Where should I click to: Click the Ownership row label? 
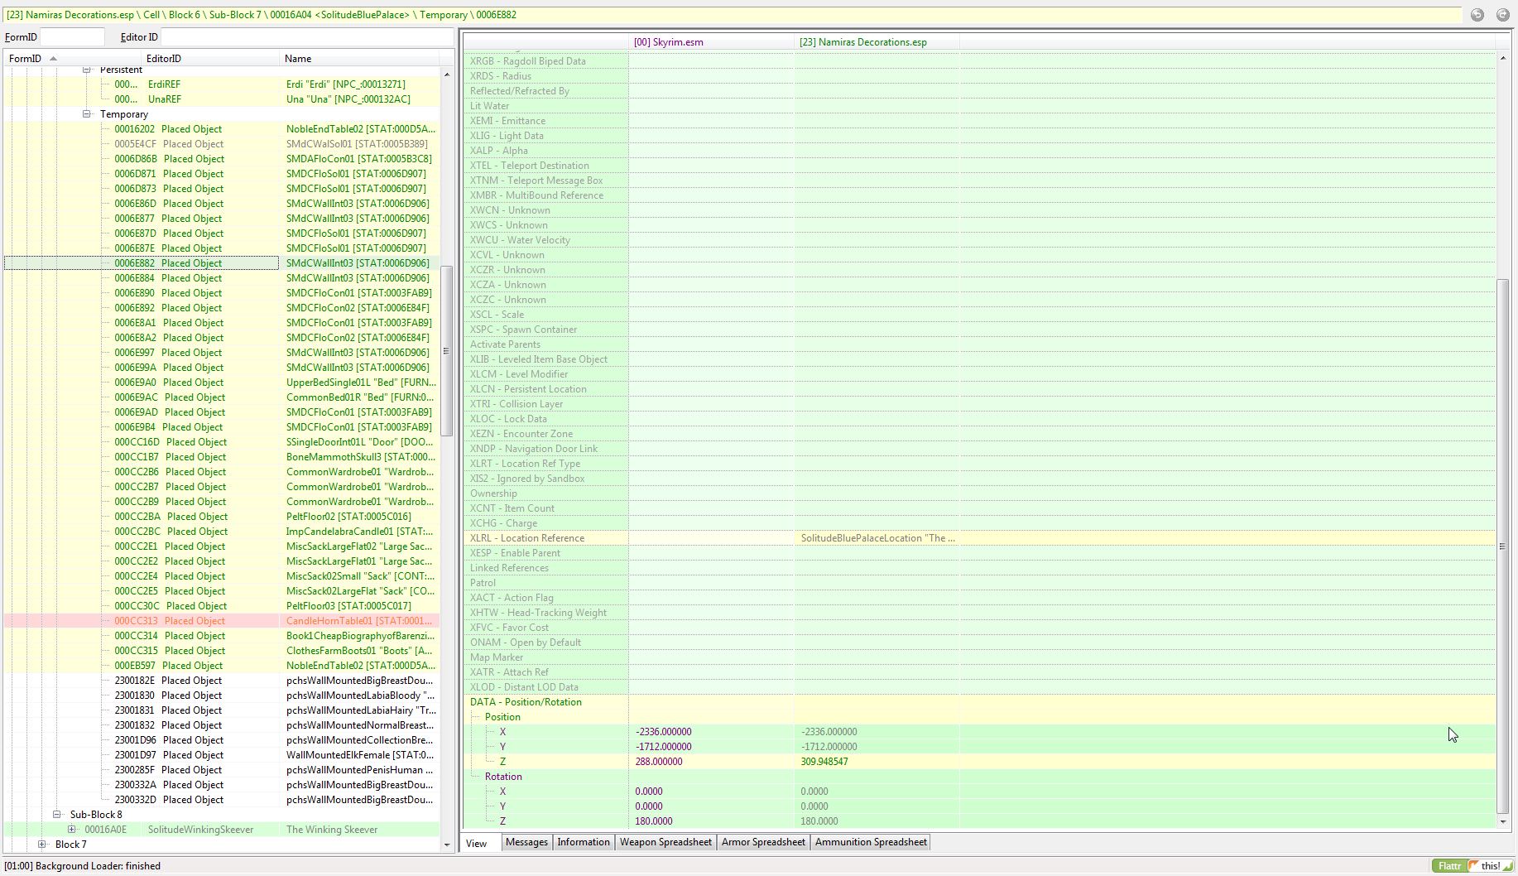pyautogui.click(x=493, y=493)
